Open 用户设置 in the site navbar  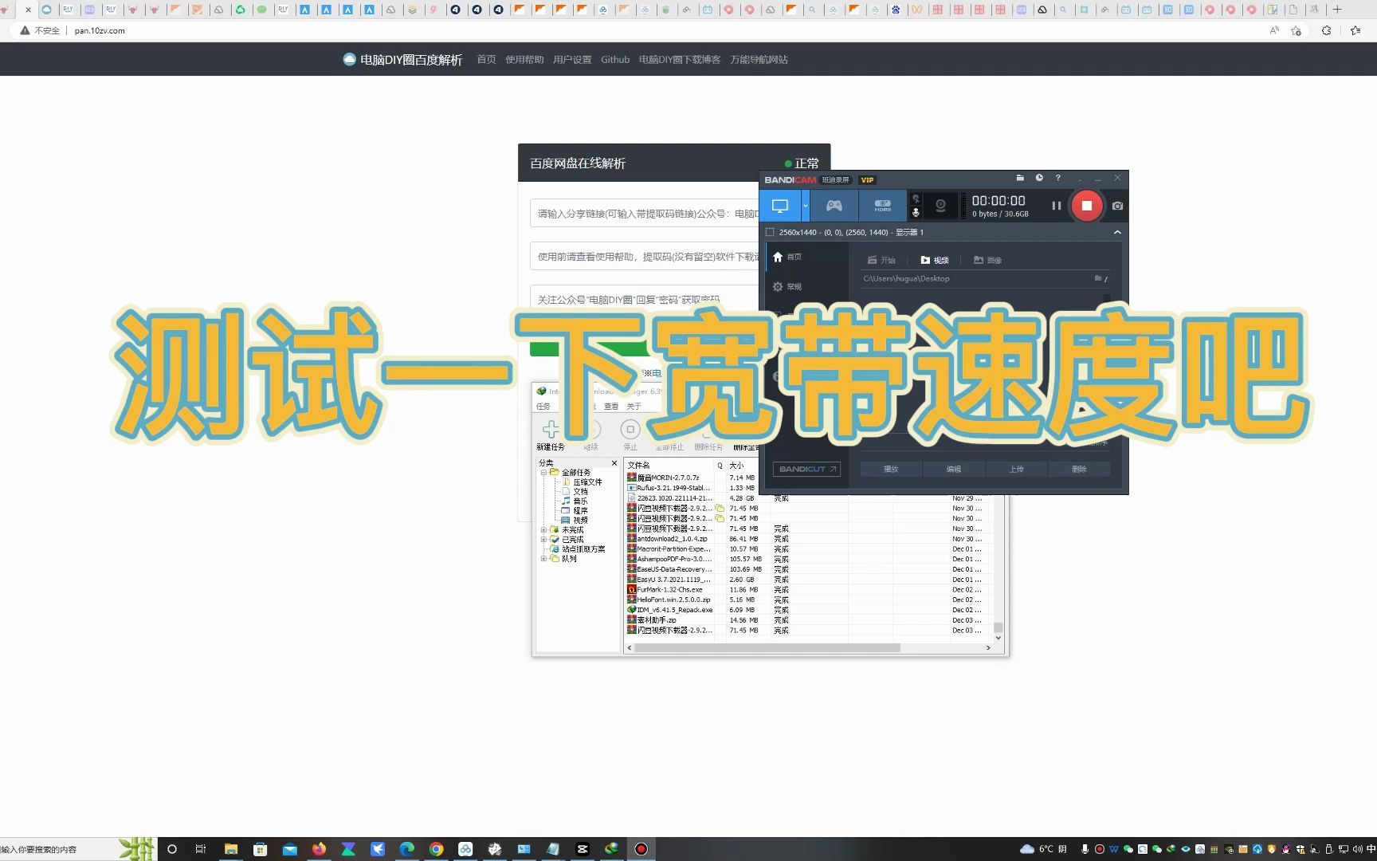coord(572,60)
